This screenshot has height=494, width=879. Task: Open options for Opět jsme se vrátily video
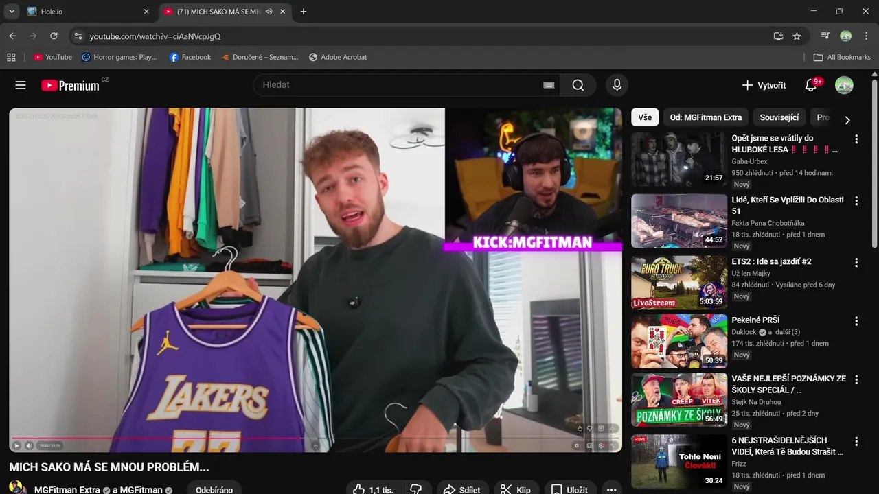pos(856,139)
